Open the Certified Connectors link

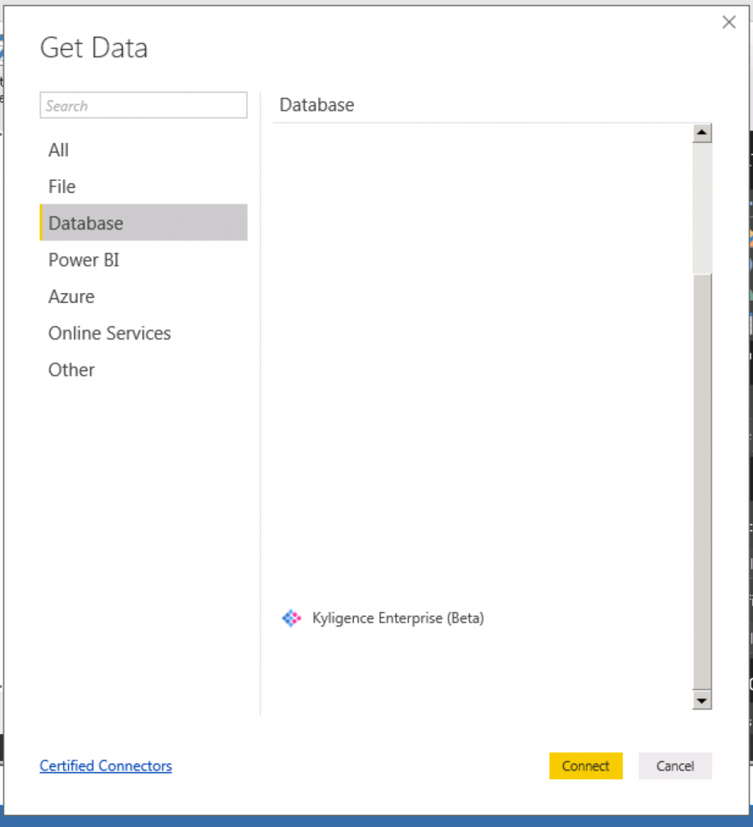(106, 766)
